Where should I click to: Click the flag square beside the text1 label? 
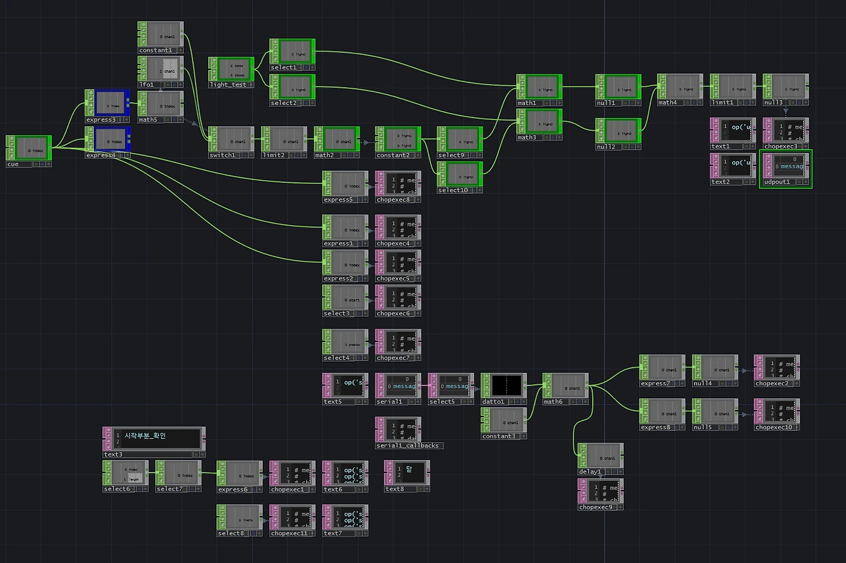tap(747, 147)
